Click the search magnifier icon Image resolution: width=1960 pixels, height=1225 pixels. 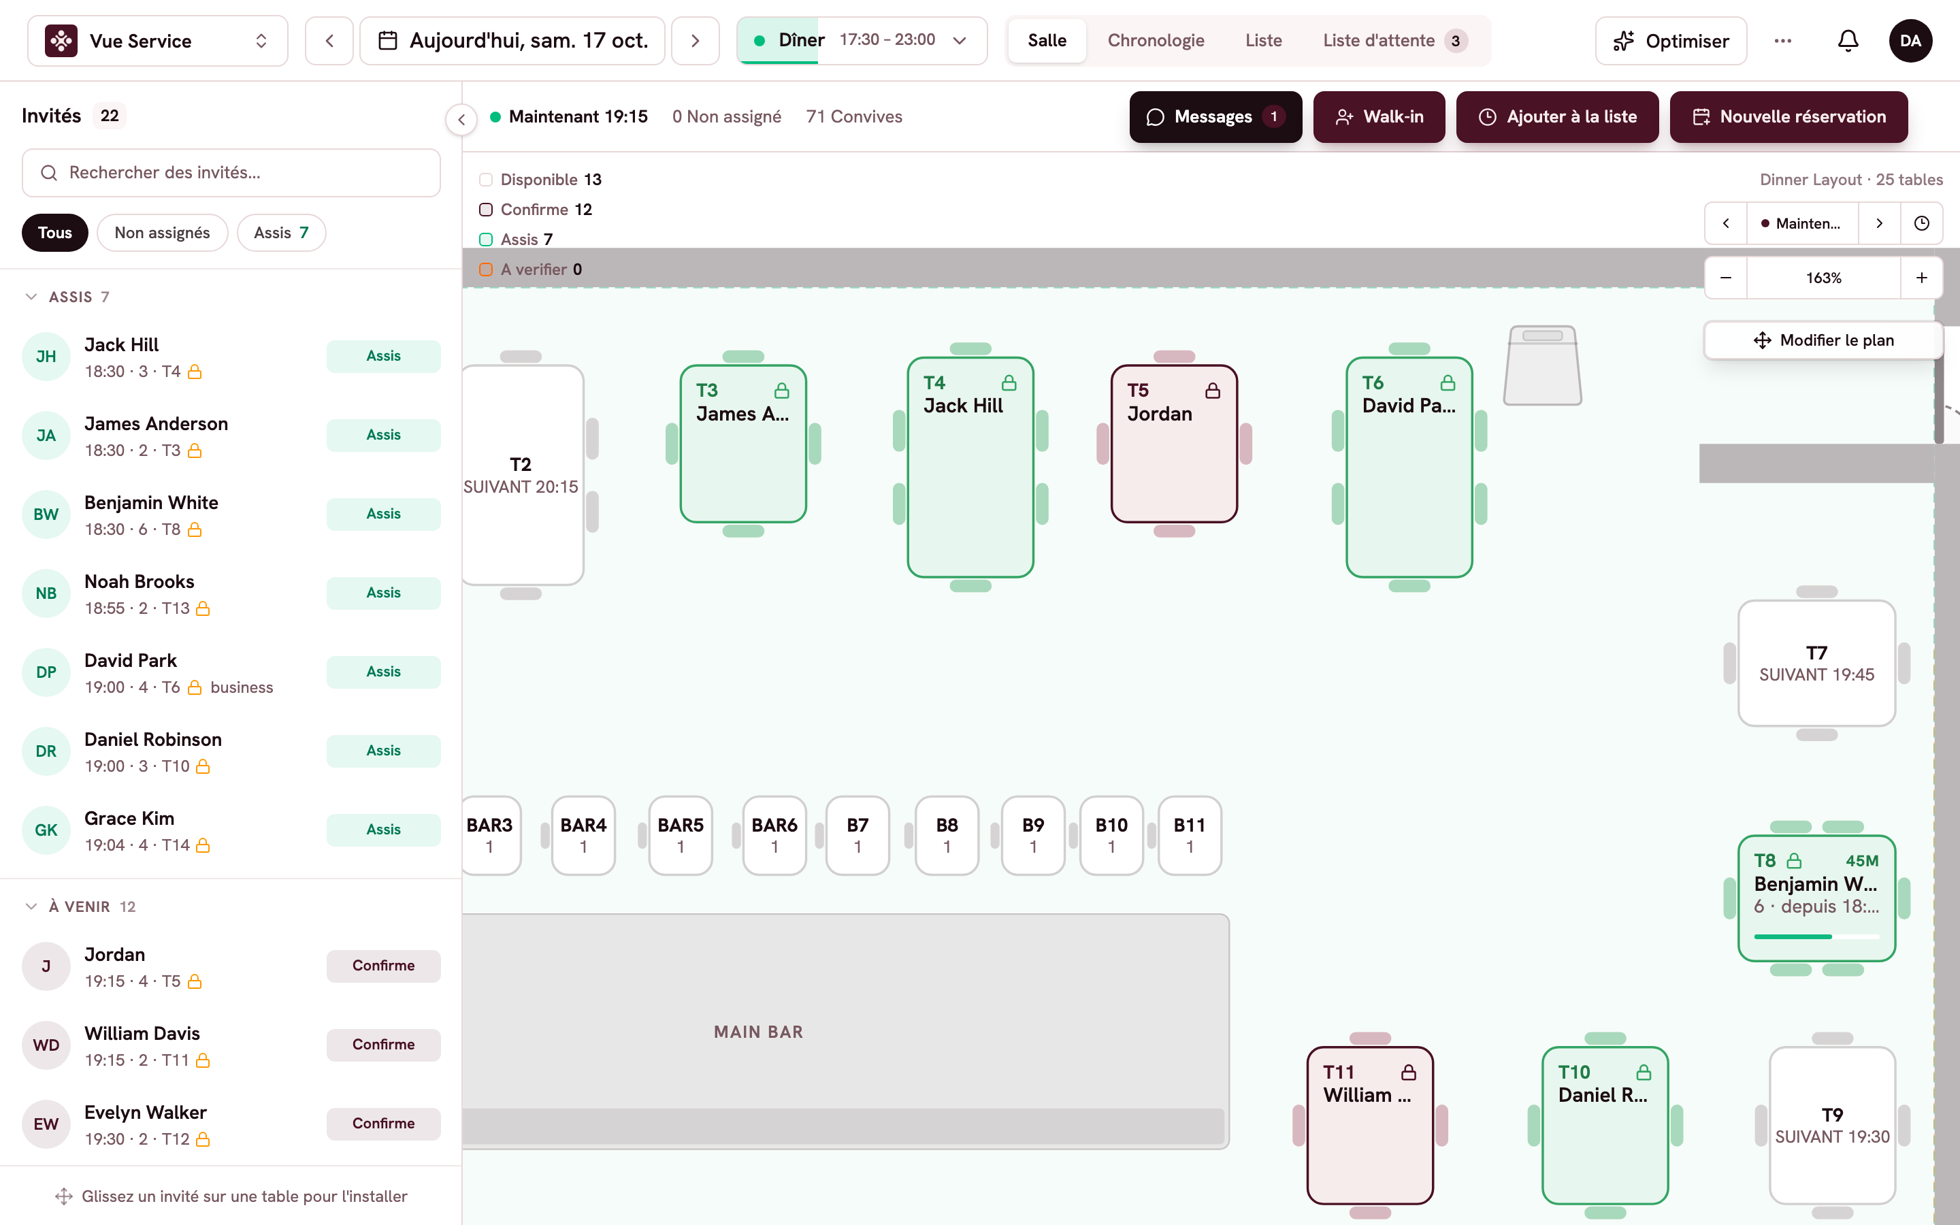[48, 173]
